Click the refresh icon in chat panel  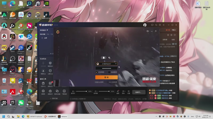(175, 35)
